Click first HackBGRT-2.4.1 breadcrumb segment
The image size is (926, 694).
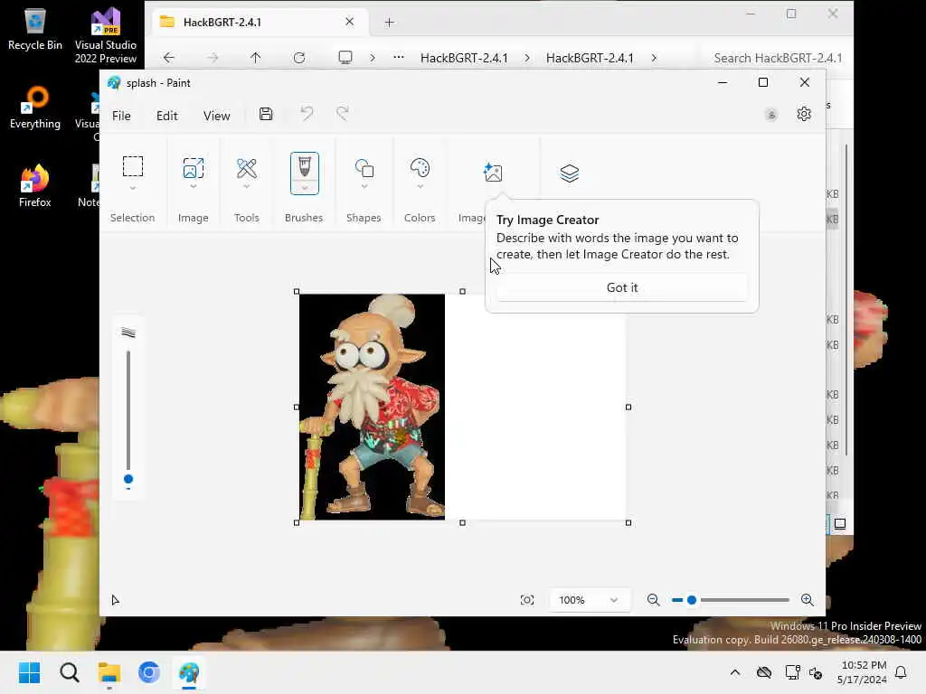[x=464, y=58]
